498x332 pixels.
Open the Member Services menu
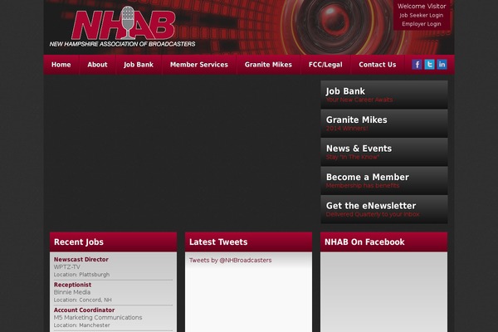coord(199,65)
